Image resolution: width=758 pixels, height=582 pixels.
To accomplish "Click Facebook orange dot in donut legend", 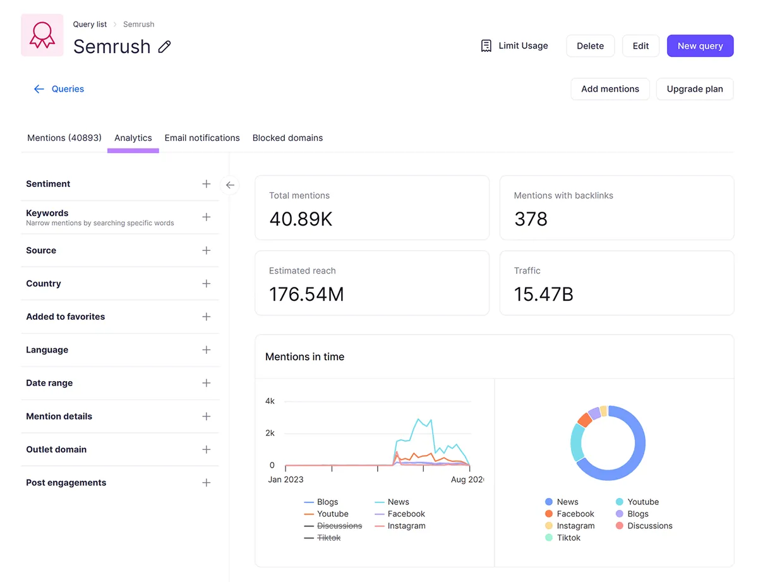I will [549, 514].
